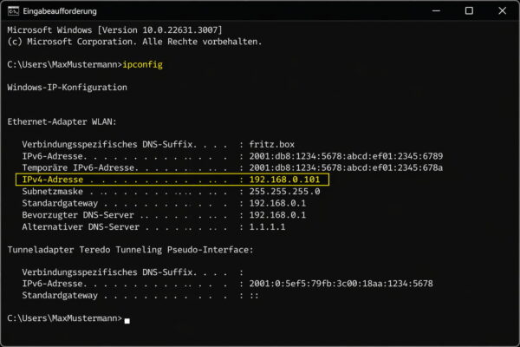This screenshot has height=347, width=520.
Task: Click the Teredo Standardgateway value ::
Action: [254, 296]
